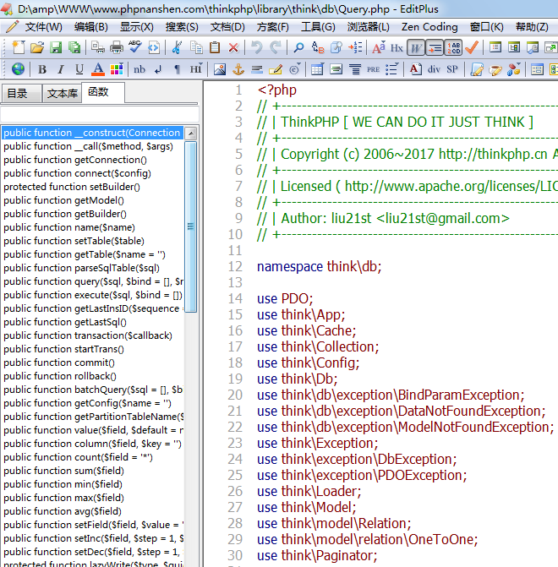Open Find in Files icon

click(x=336, y=47)
